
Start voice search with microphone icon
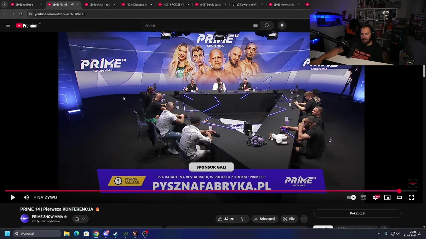click(x=282, y=26)
